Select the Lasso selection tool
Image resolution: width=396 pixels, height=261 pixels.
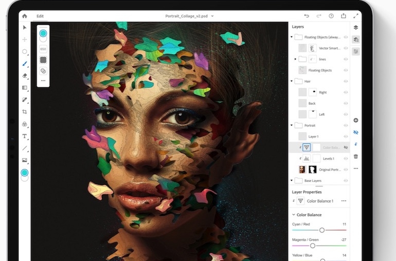pos(25,51)
